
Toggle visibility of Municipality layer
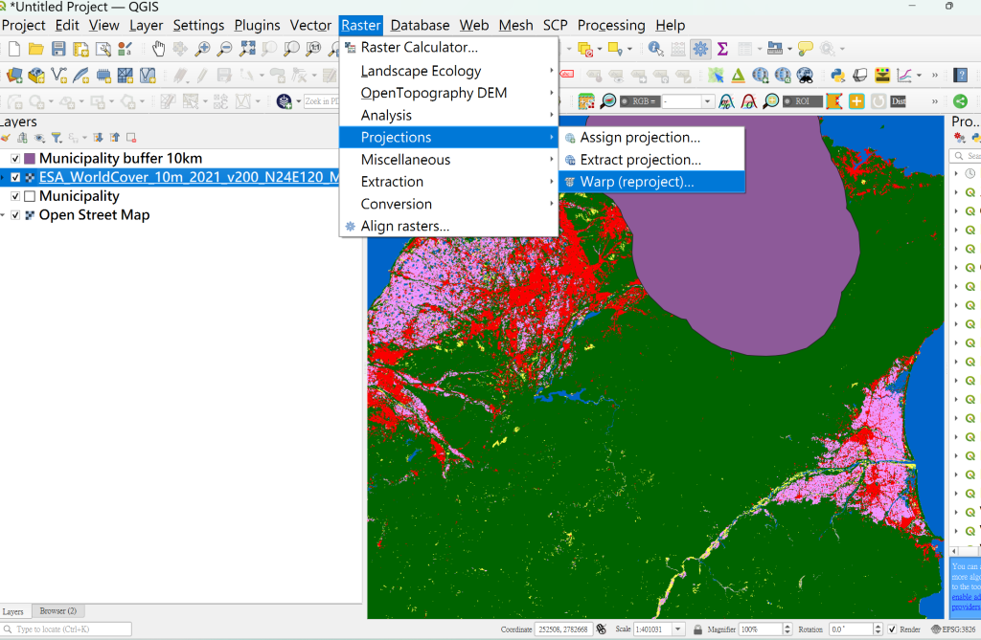[x=15, y=196]
